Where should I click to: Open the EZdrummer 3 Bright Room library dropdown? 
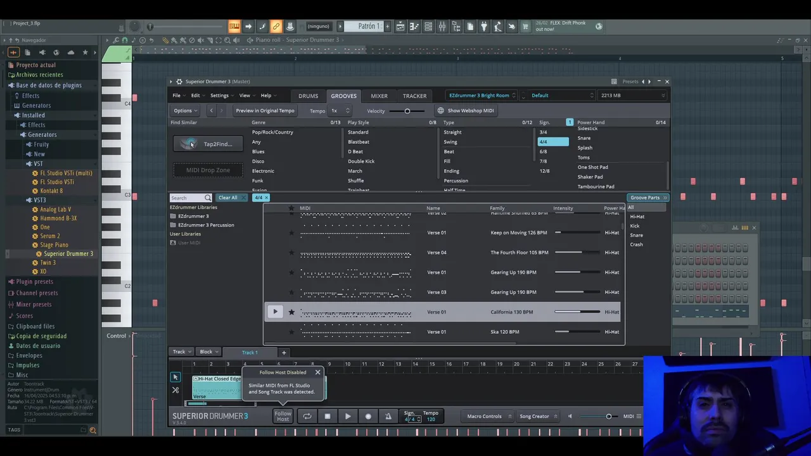482,96
